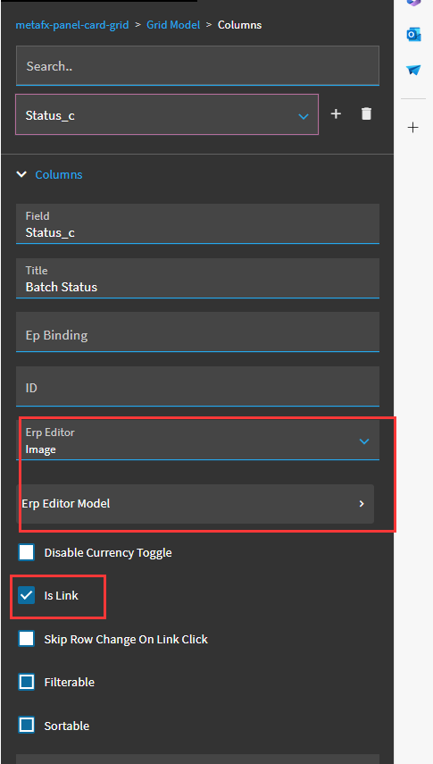
Task: Click the purple sidebar icon above Outlook
Action: point(413,3)
